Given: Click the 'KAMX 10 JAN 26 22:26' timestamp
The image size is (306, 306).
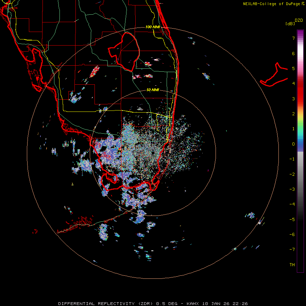Looking at the screenshot, I should pos(217,304).
